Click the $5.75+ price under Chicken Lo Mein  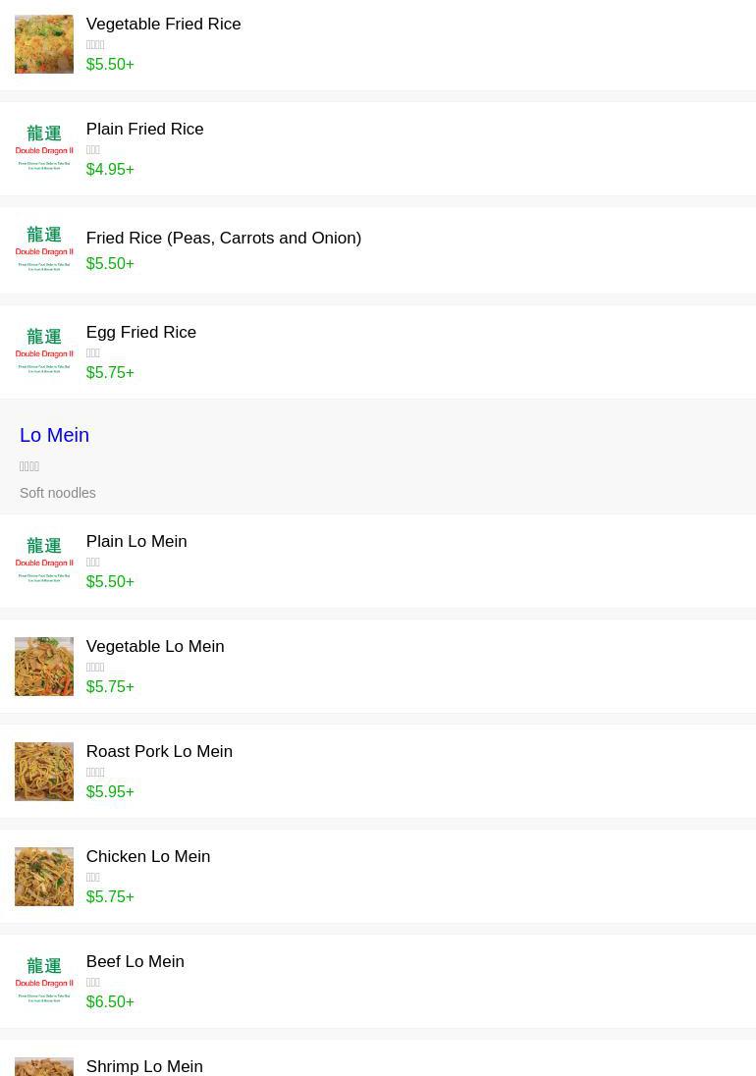(x=110, y=896)
